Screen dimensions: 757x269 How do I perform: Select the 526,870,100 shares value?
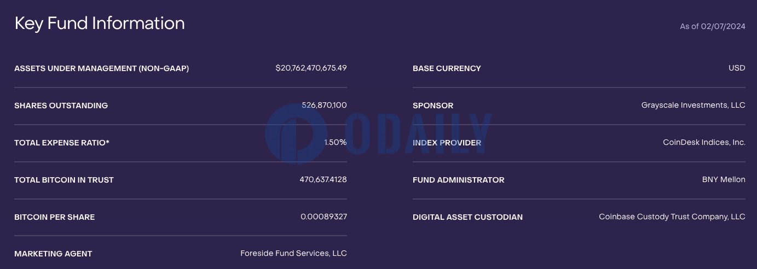(x=324, y=106)
